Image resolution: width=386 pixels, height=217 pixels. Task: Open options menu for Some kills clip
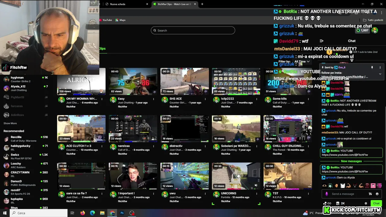308,99
